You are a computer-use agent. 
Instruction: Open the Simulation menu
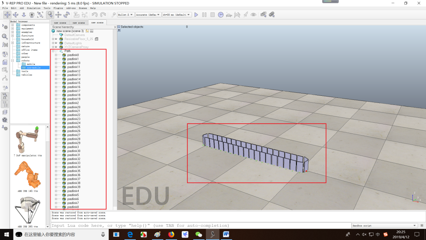coord(34,8)
